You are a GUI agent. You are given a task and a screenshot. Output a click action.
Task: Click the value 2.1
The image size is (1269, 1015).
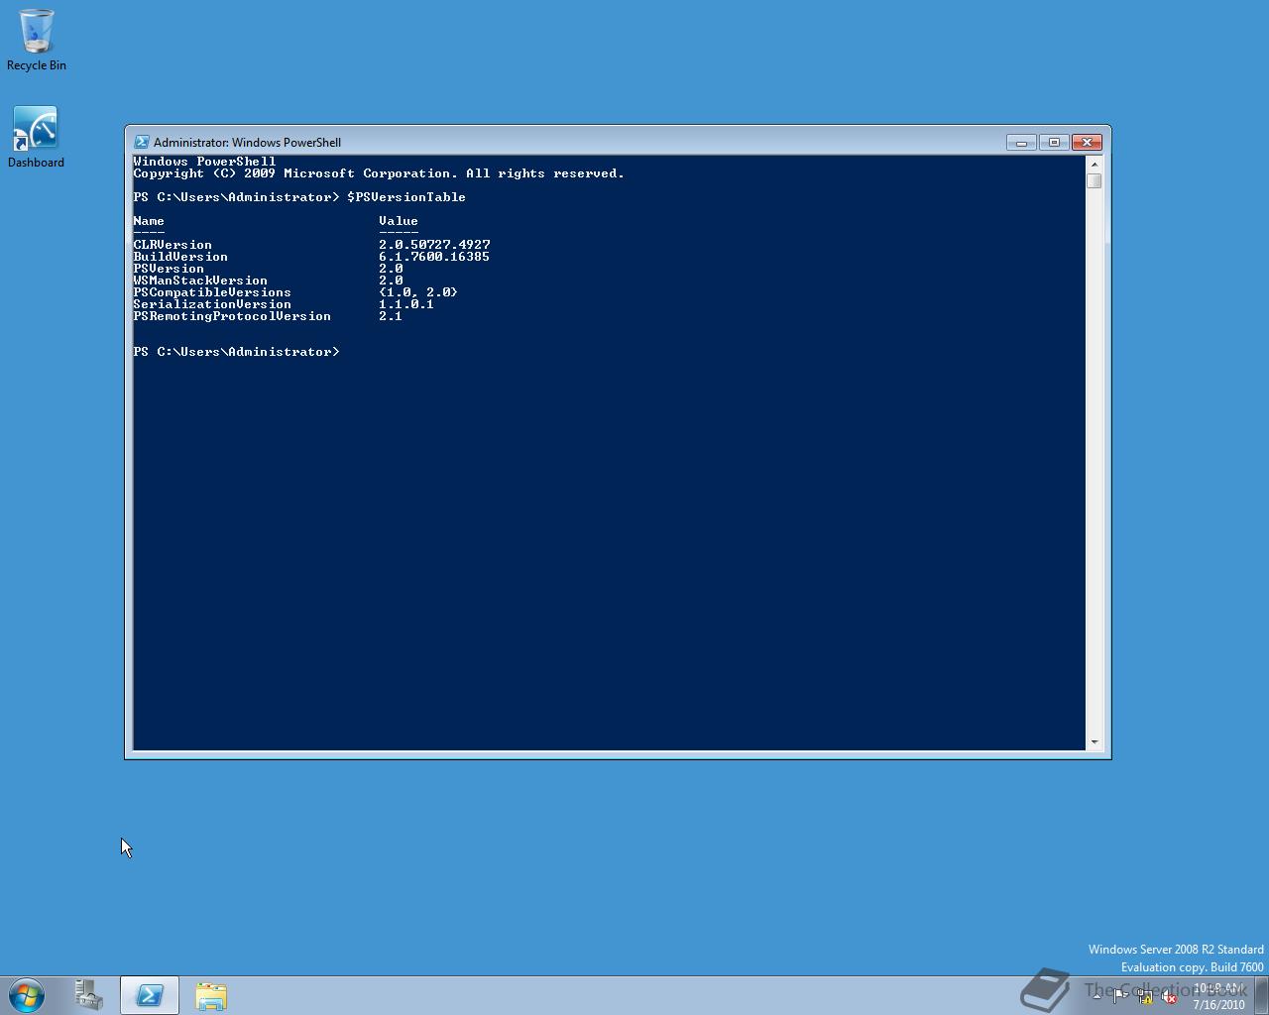tap(391, 316)
